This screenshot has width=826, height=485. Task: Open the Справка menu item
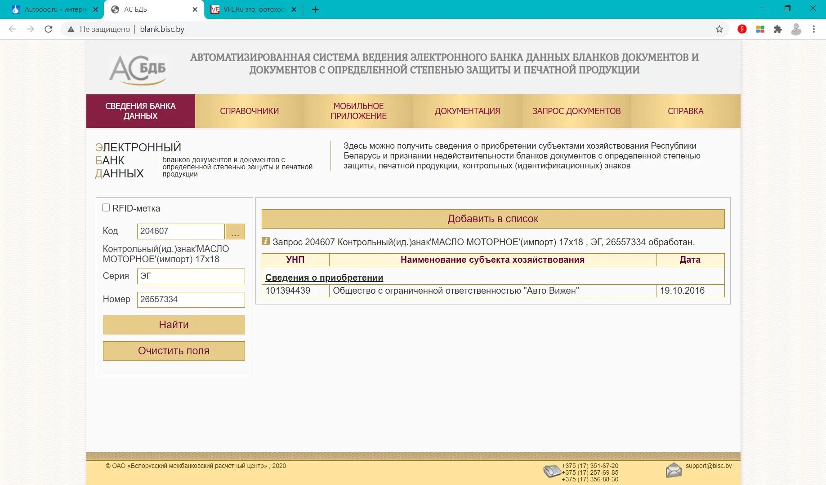click(x=685, y=111)
